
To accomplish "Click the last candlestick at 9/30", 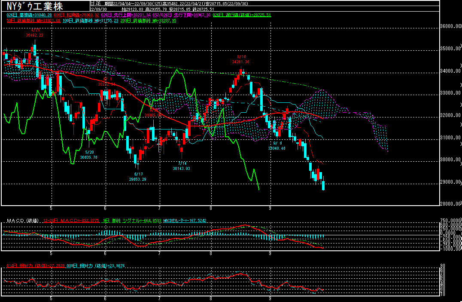I will [x=323, y=184].
